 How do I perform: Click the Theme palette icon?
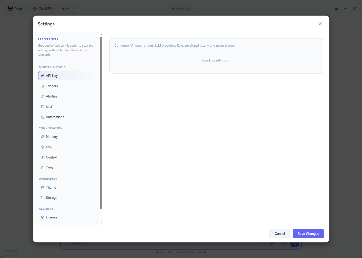pos(43,187)
